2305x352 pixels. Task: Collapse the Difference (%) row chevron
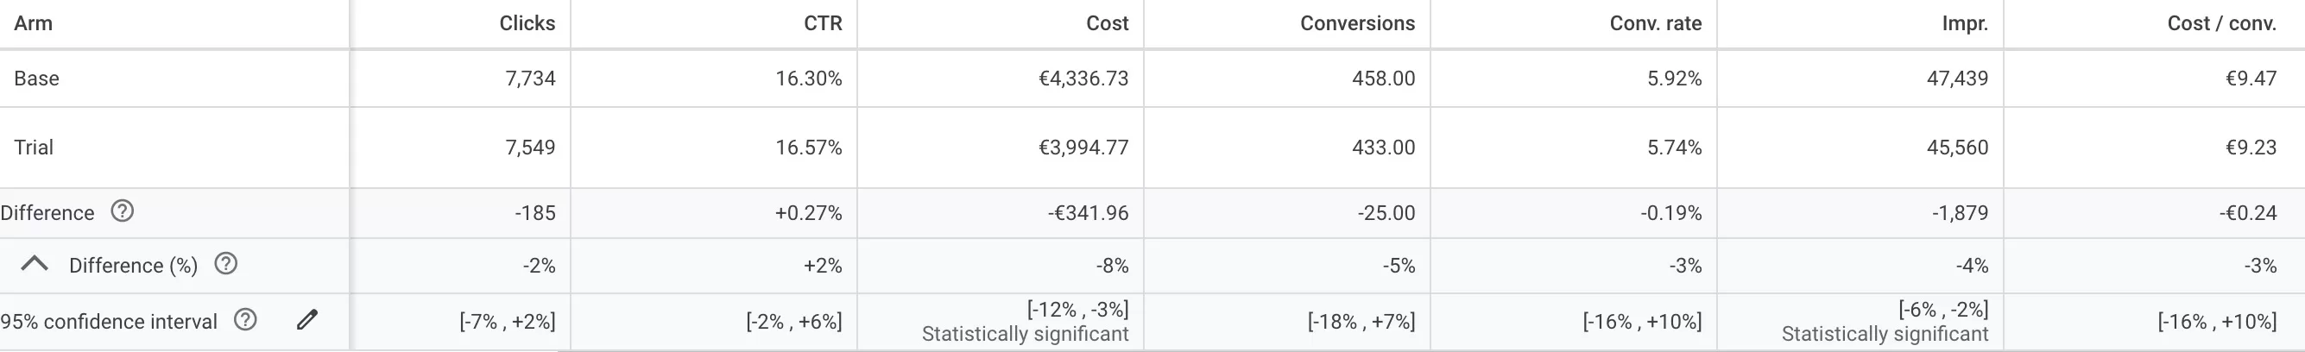coord(34,263)
